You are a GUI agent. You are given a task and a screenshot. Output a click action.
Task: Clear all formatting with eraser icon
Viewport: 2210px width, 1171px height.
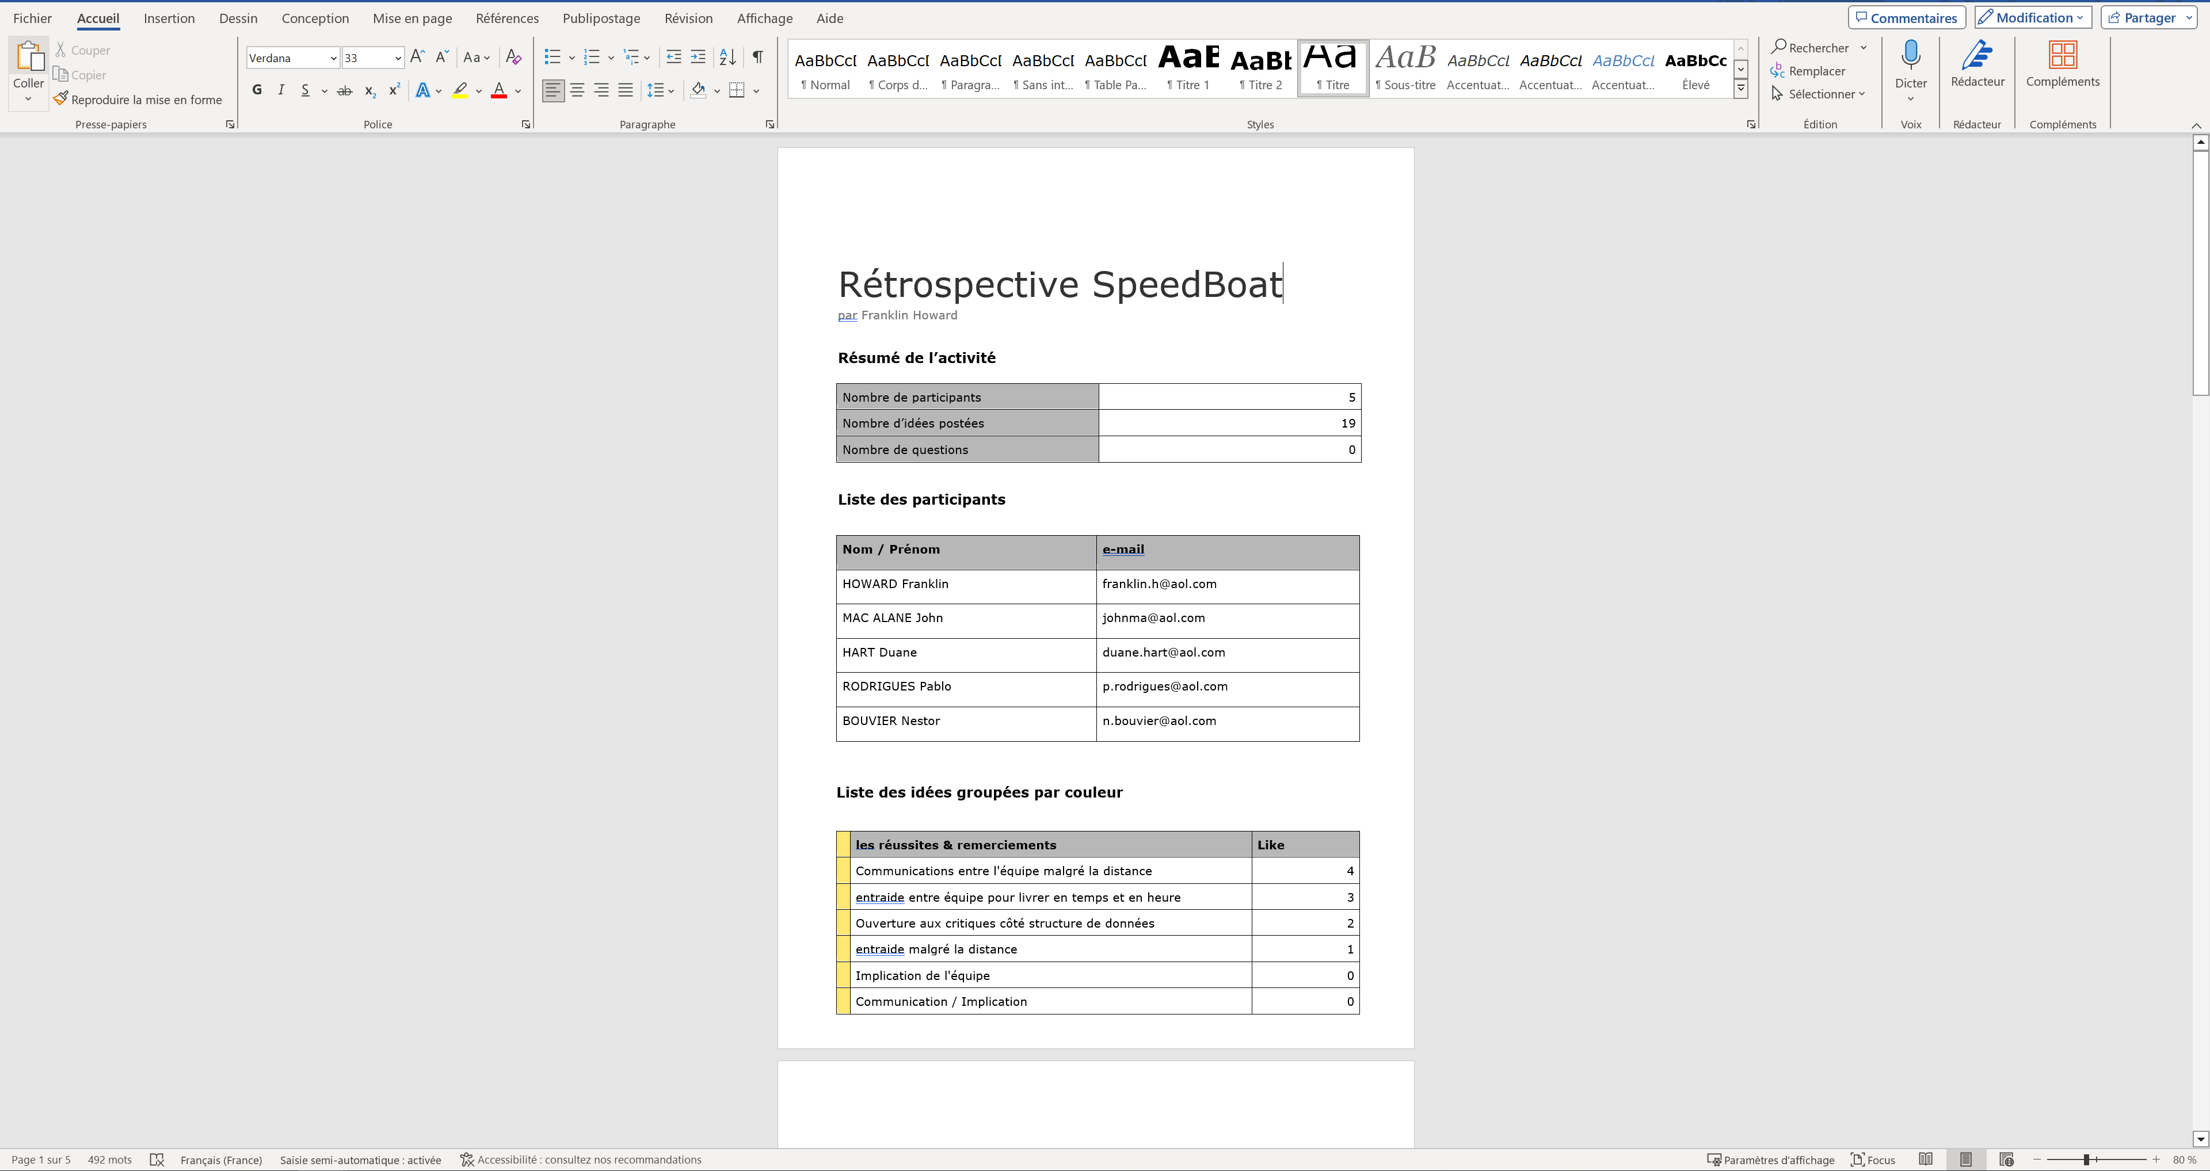click(513, 58)
